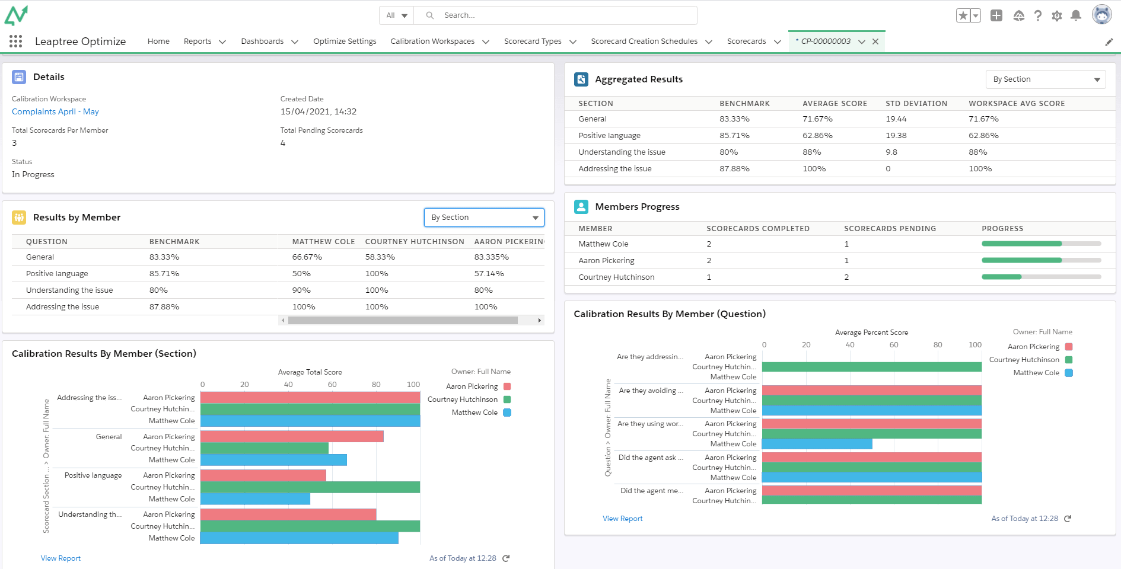Click the Results by Member panel icon
Image resolution: width=1121 pixels, height=569 pixels.
tap(19, 218)
